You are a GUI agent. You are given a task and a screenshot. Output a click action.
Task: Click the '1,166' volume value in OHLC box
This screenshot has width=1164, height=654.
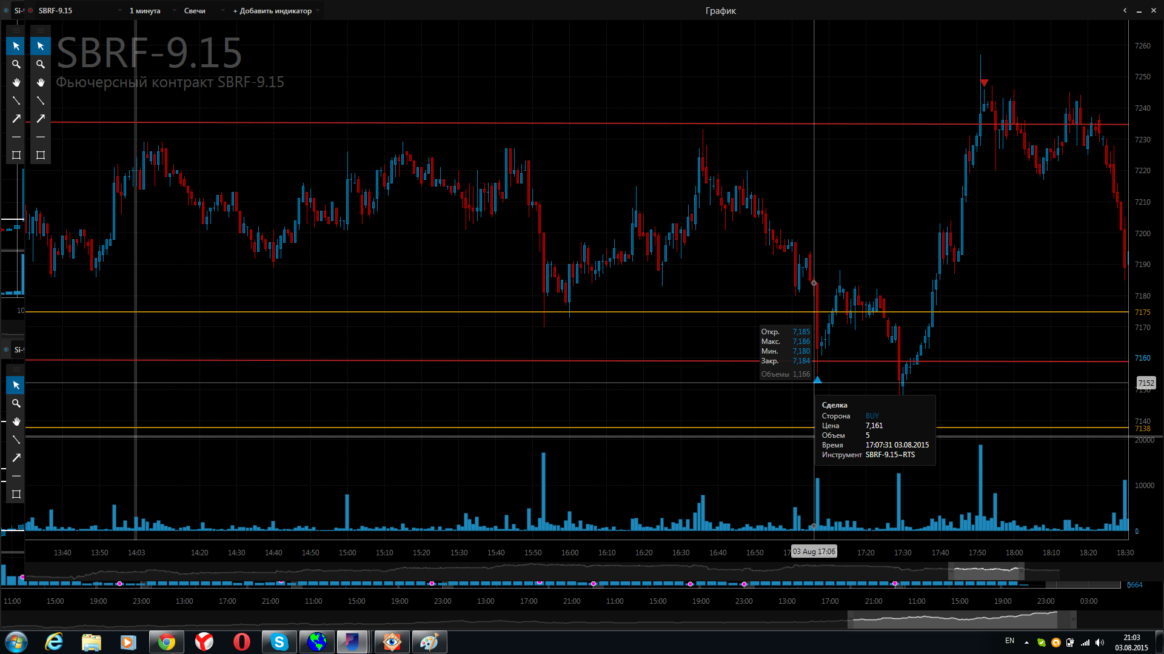801,374
